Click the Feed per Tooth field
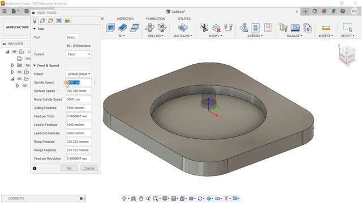The height and width of the screenshot is (203, 362). tap(79, 117)
